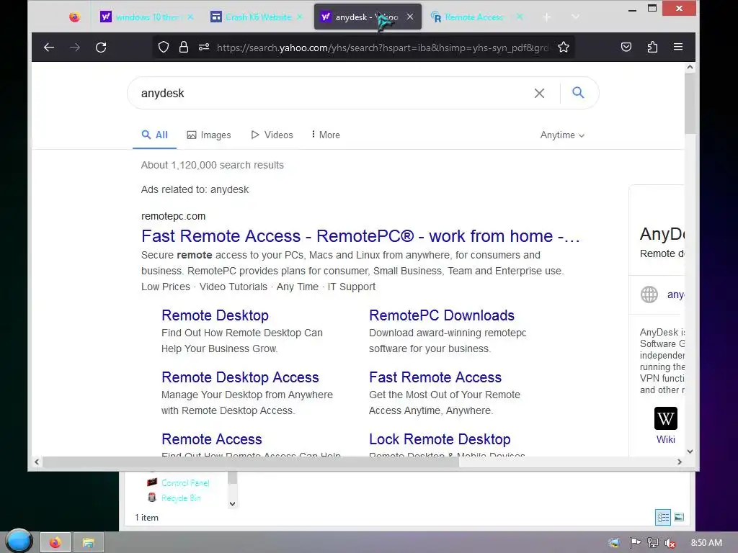Viewport: 738px width, 553px height.
Task: Switch to Videos search results
Action: tap(272, 135)
